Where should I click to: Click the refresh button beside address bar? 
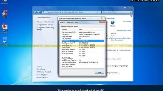click(x=99, y=12)
